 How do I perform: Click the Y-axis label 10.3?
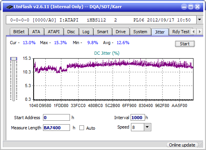(27, 72)
